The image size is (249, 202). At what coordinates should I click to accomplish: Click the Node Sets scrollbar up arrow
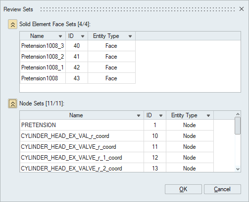coord(238,114)
